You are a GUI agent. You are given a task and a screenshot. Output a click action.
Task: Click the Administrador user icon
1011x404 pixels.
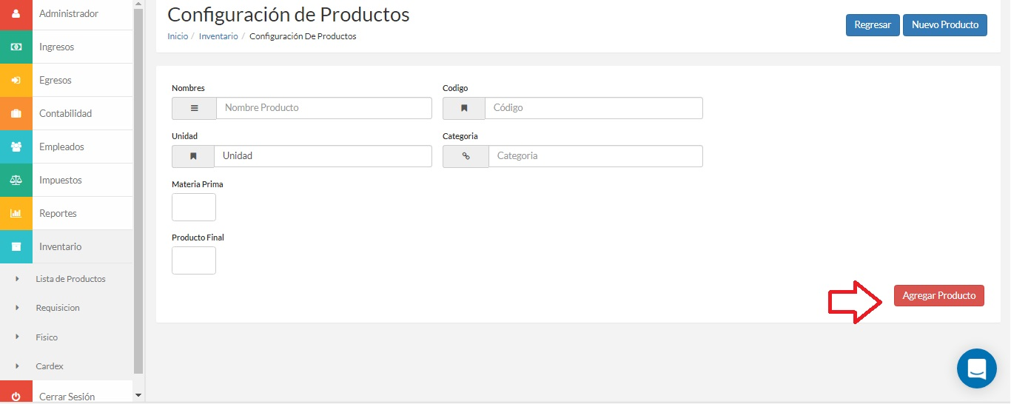(16, 13)
